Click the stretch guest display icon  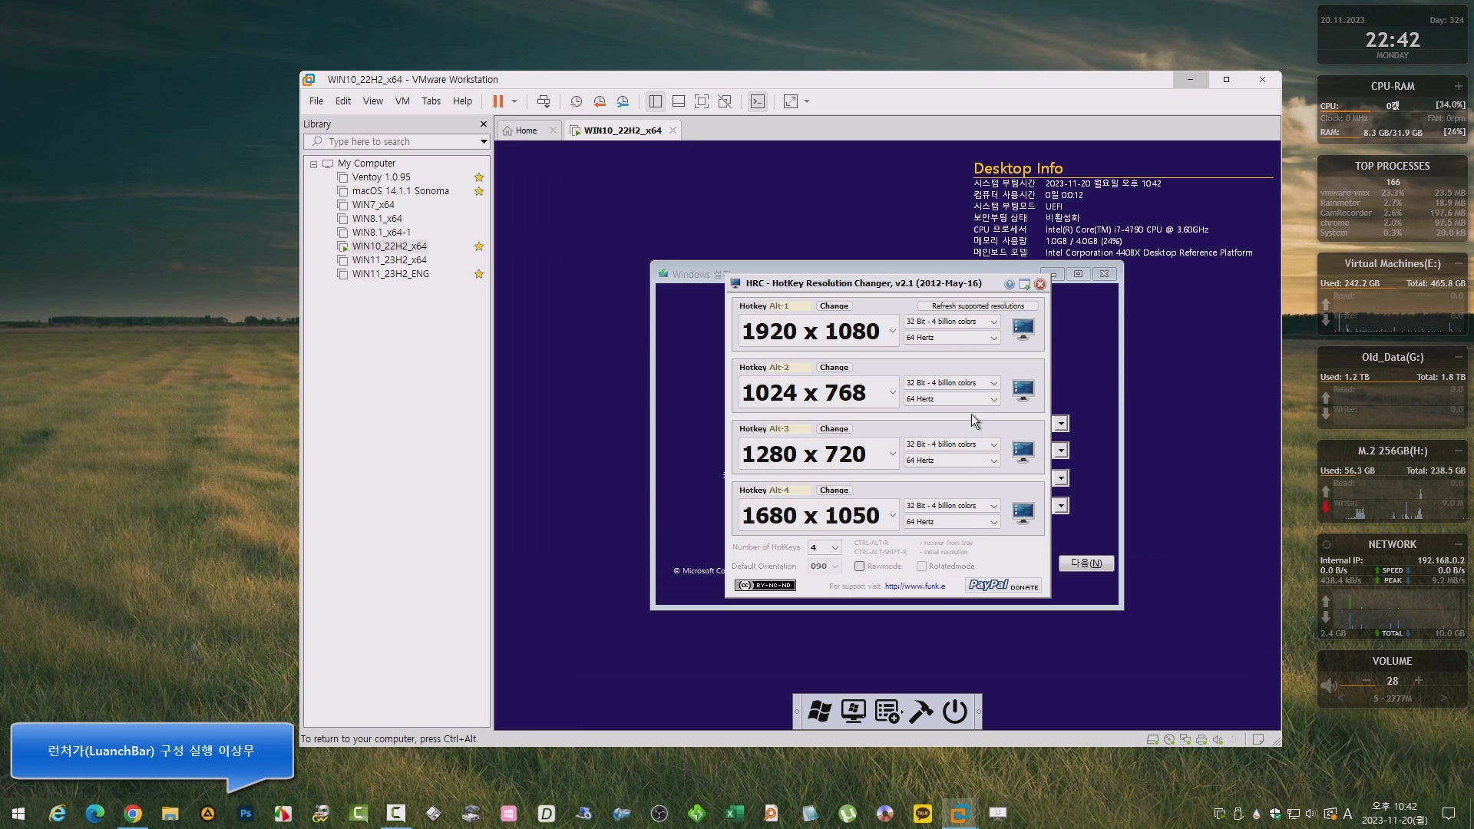(x=791, y=101)
